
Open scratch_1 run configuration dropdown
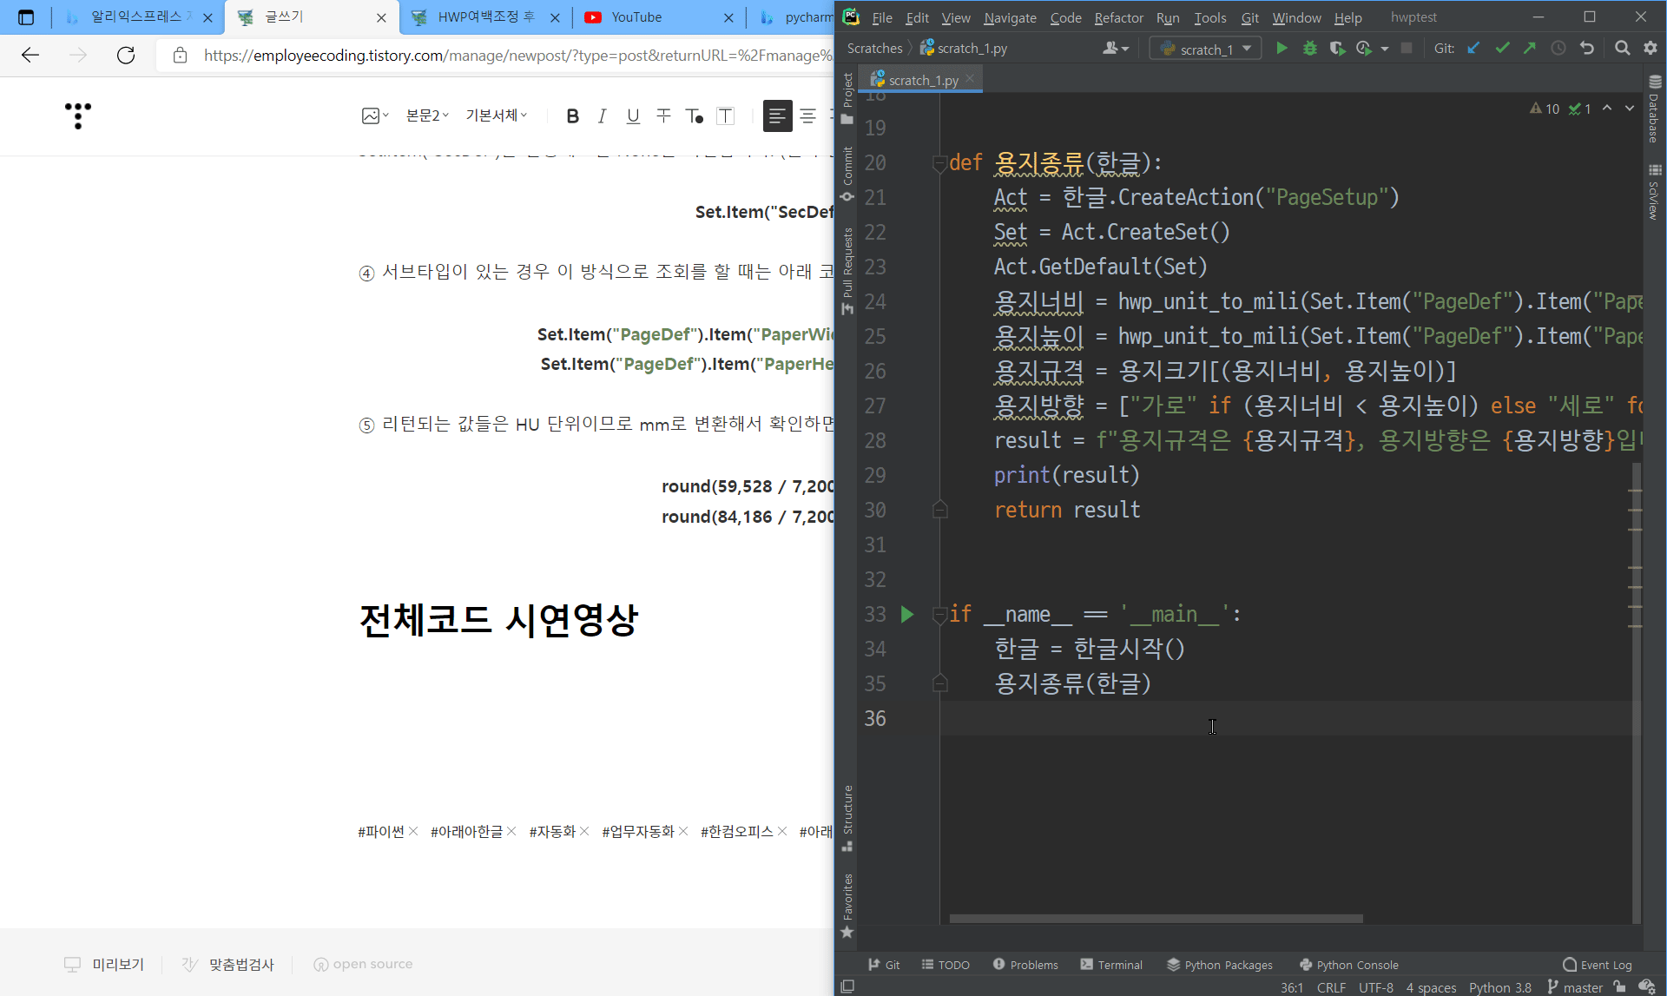point(1205,49)
